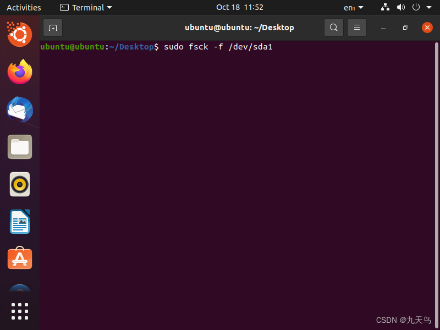The image size is (440, 330).
Task: Click the network status icon
Action: coord(385,7)
